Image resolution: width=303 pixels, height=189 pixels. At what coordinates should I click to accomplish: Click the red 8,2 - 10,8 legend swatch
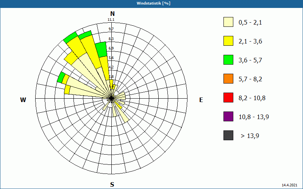228,98
